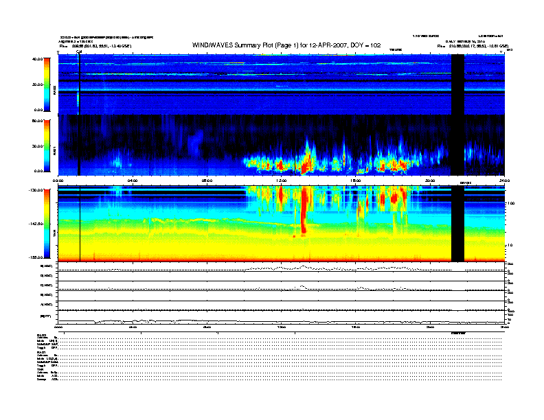Click the black data gap in TNR panel
The image size is (544, 420).
[457, 224]
